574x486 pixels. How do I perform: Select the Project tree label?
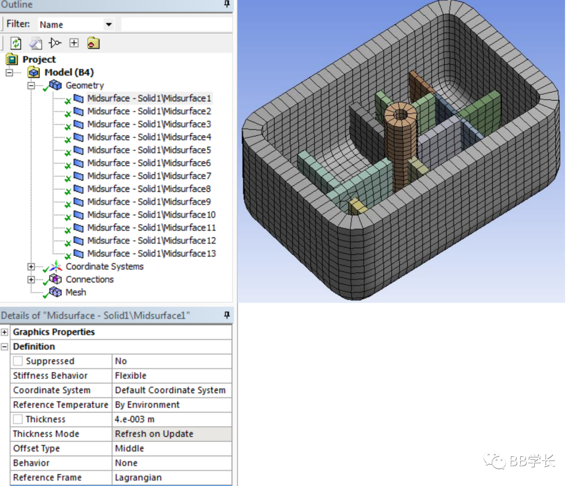click(x=39, y=59)
